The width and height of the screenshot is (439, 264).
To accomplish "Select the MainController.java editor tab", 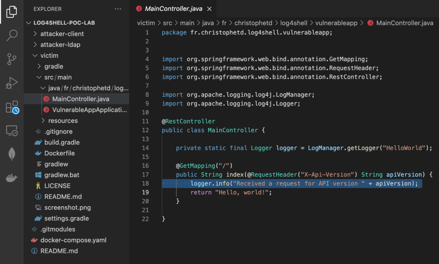I will point(173,8).
